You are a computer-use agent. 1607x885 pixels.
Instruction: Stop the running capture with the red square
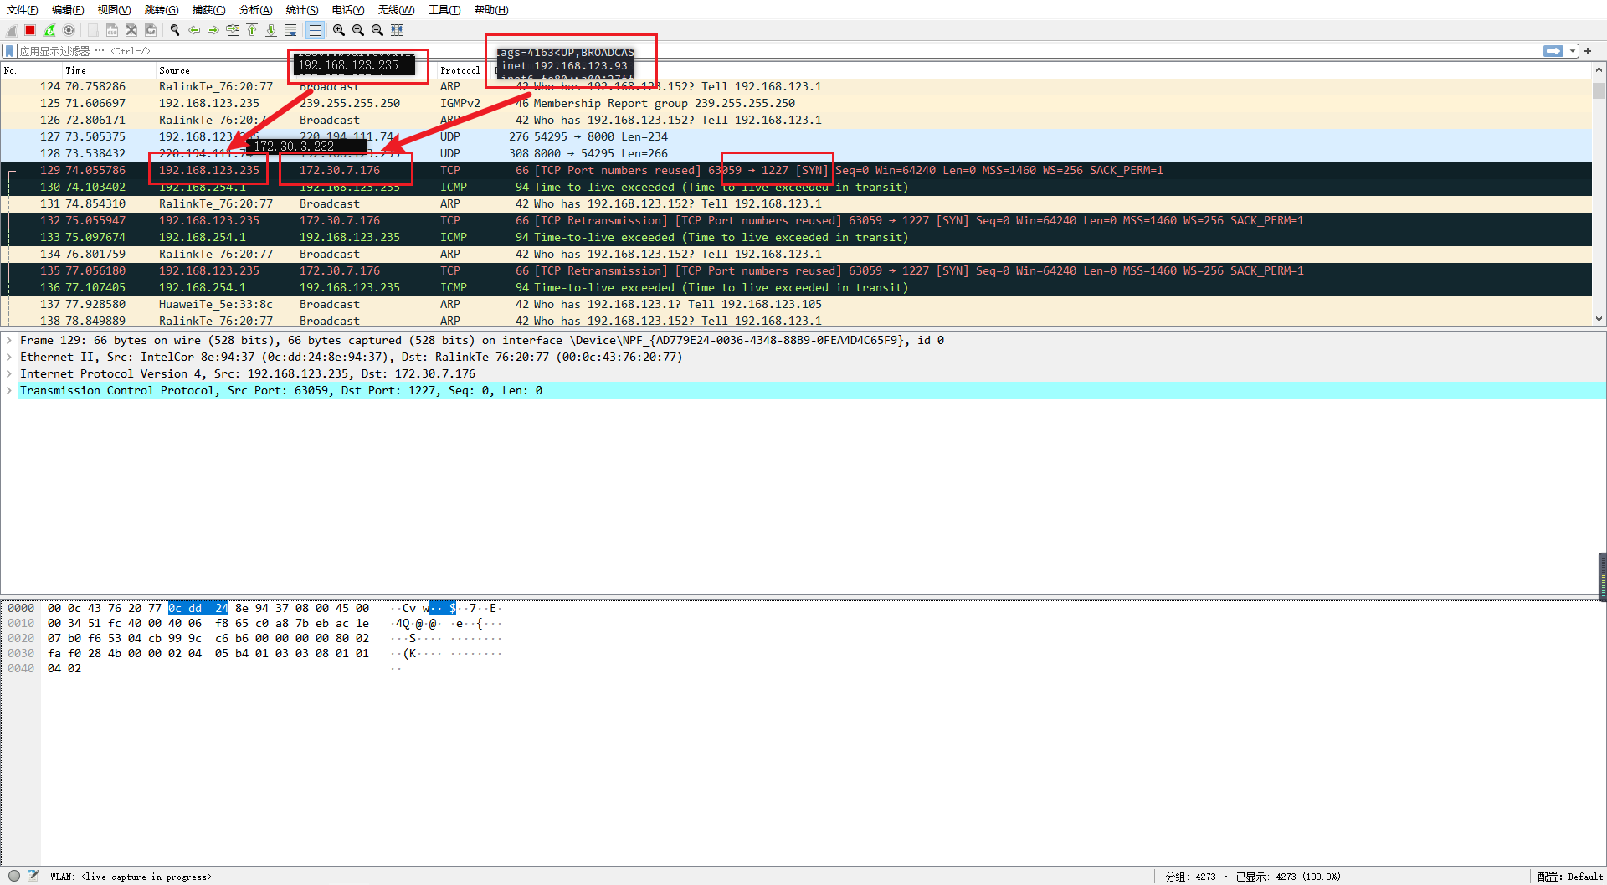tap(30, 30)
